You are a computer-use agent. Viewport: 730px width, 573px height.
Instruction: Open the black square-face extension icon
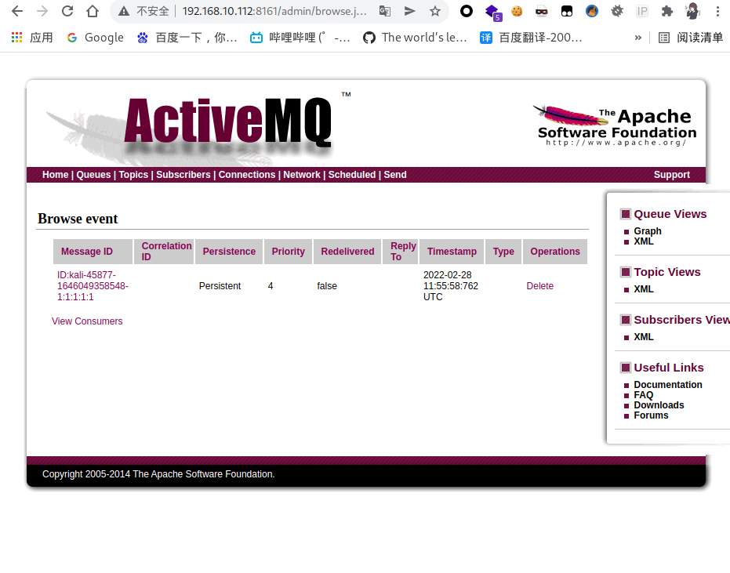click(567, 11)
